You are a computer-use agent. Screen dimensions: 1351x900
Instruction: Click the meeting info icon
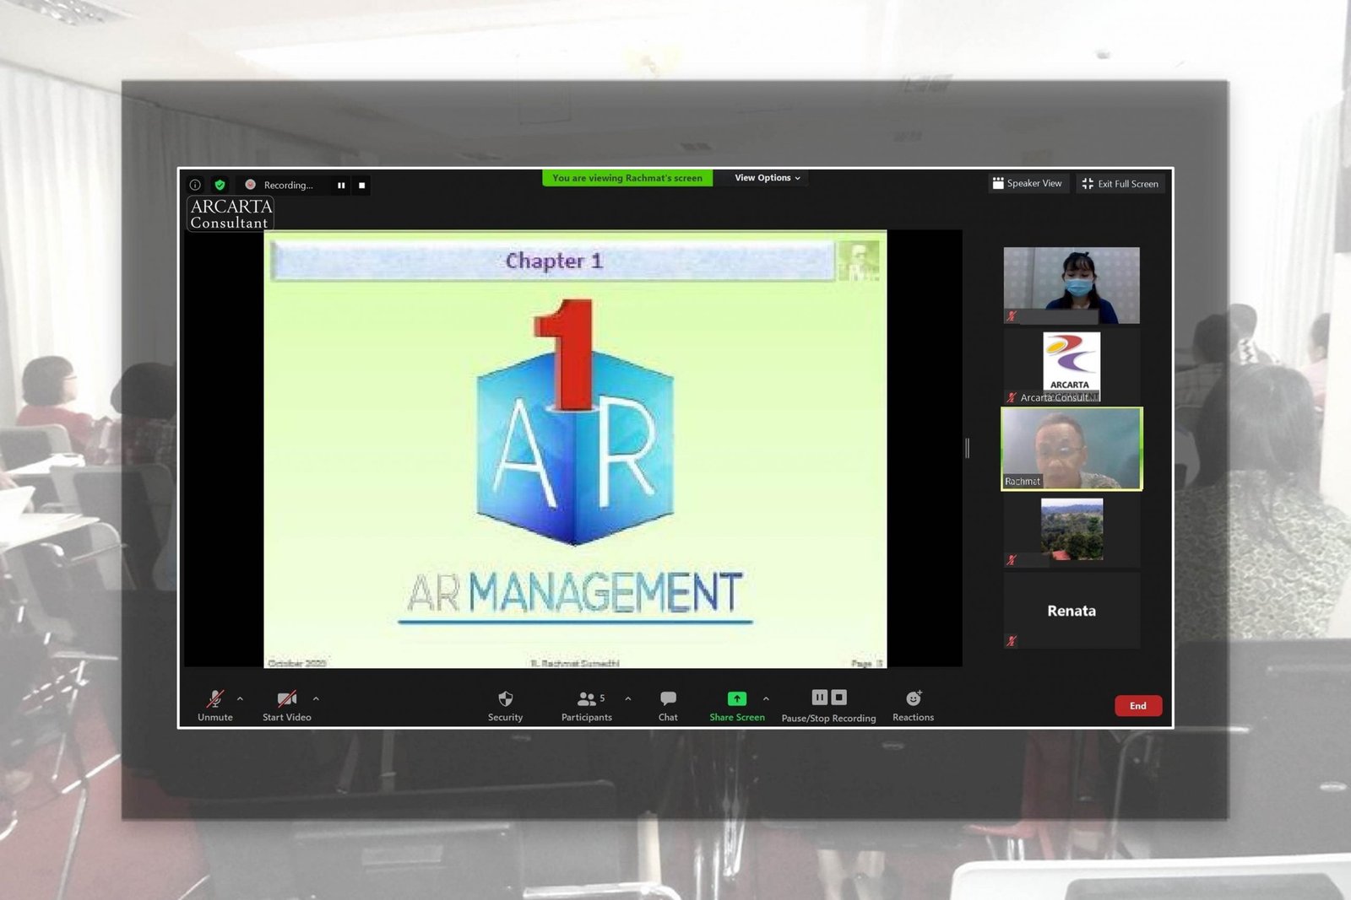[x=195, y=185]
